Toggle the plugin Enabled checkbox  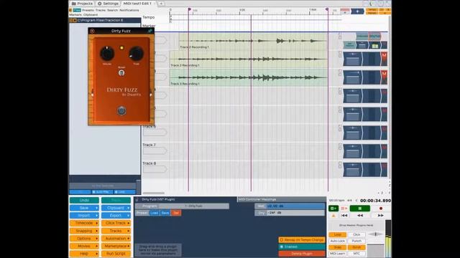(x=302, y=247)
